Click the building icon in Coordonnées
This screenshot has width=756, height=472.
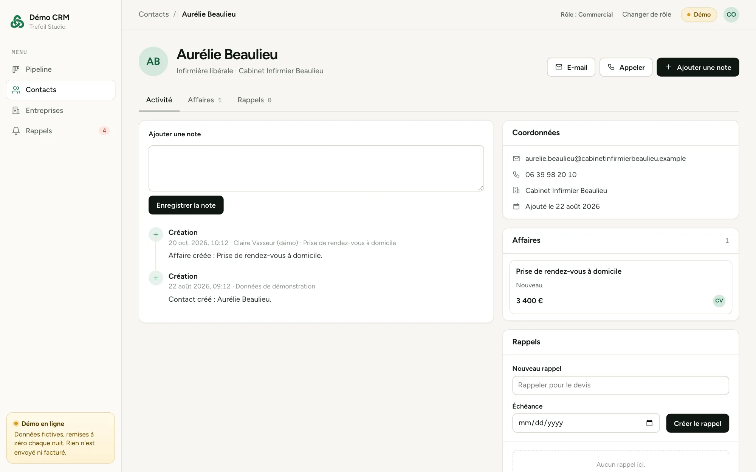coord(516,190)
